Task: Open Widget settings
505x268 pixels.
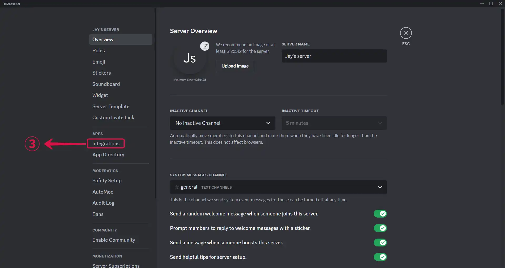Action: pyautogui.click(x=121, y=95)
